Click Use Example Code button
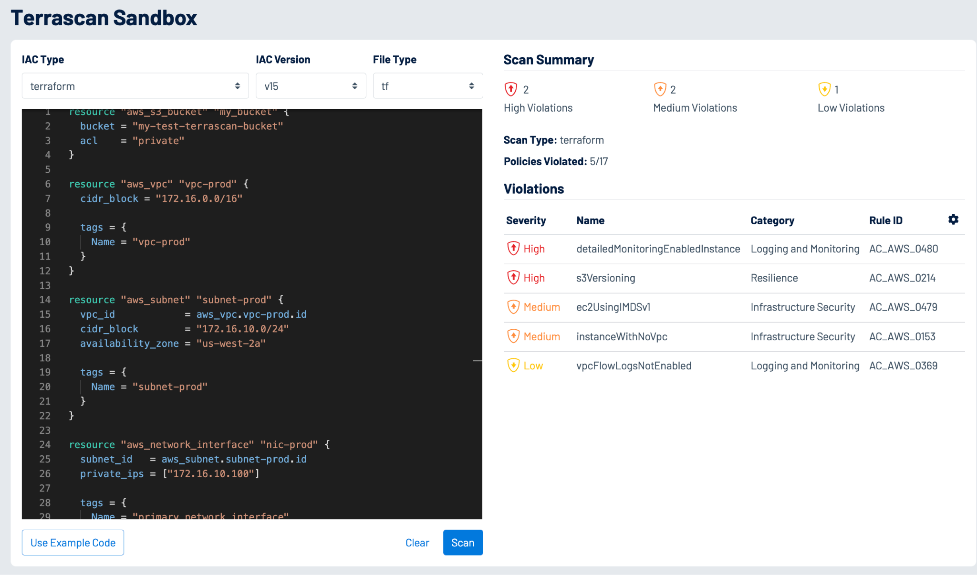 tap(73, 543)
